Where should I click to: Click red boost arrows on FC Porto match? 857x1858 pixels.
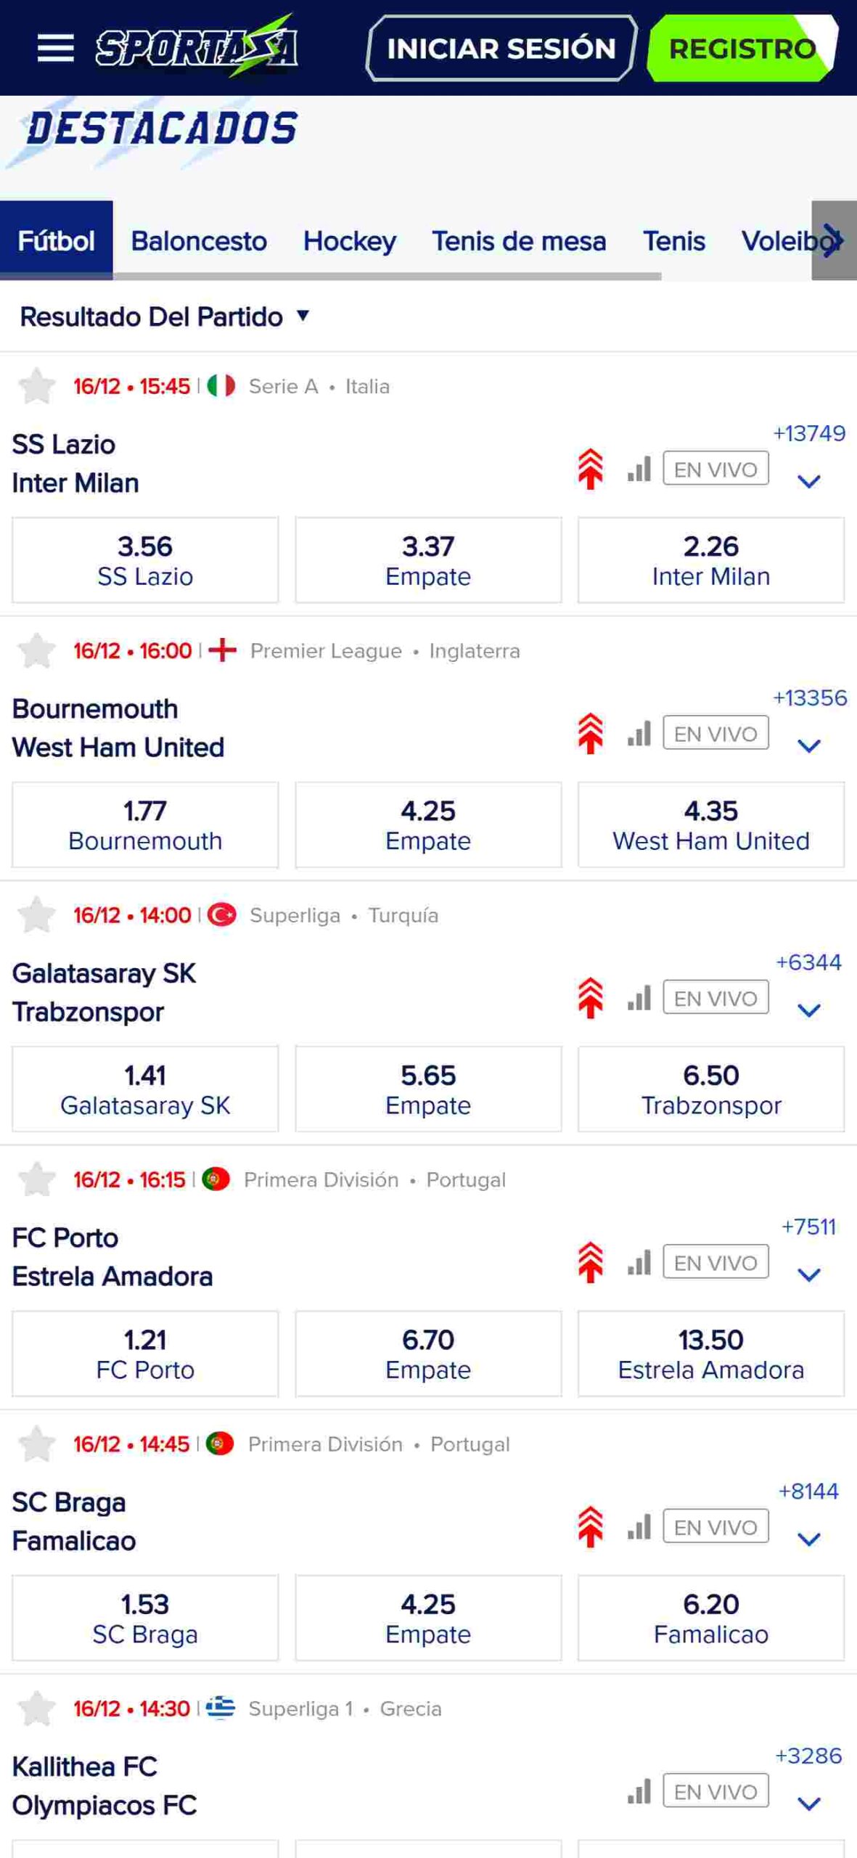[591, 1262]
